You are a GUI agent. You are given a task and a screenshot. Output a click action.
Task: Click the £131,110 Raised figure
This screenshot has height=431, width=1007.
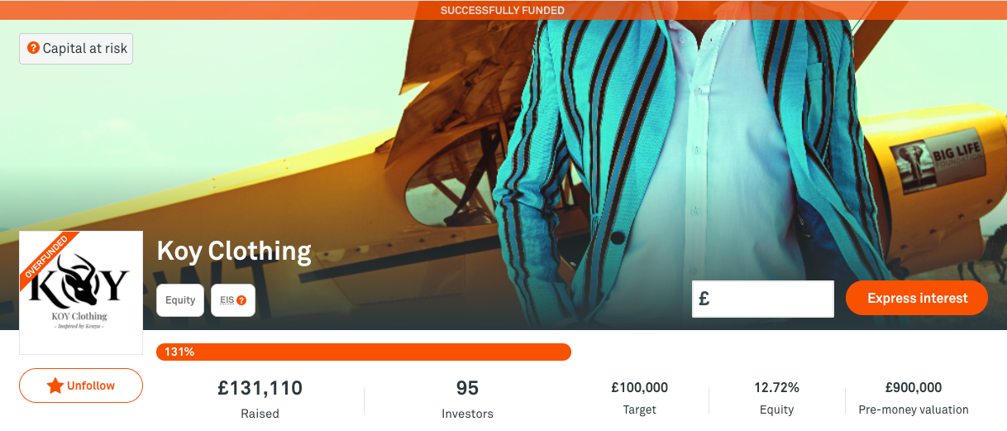(260, 388)
